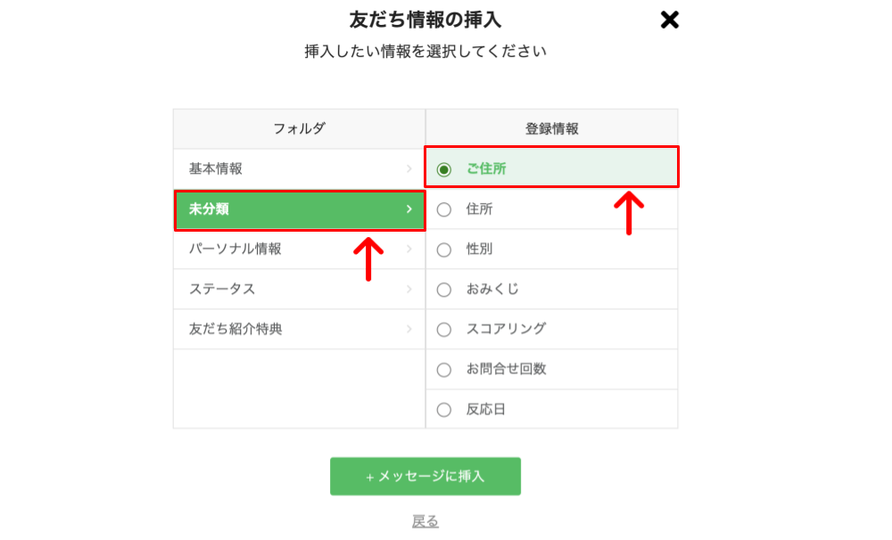Open the 基本情報 folder
Image resolution: width=892 pixels, height=540 pixels.
point(299,168)
